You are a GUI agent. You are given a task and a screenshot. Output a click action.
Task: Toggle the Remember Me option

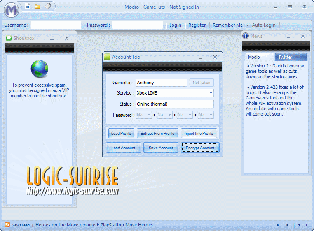227,25
